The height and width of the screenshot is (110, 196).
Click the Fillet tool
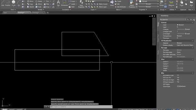(x=47, y=4)
